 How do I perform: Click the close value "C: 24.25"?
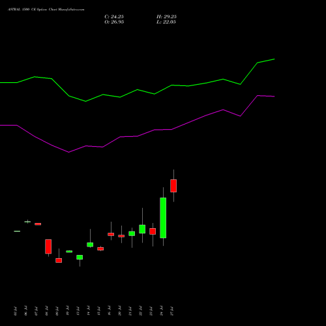(114, 17)
